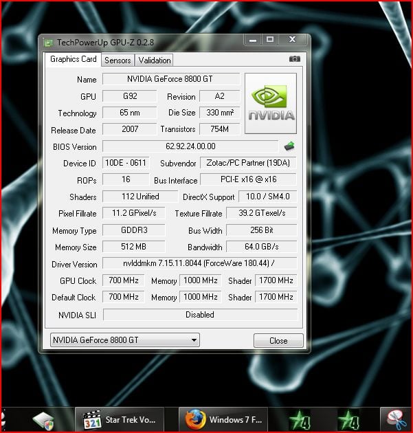Switch to the Sensors tab
This screenshot has width=413, height=433.
[x=118, y=60]
